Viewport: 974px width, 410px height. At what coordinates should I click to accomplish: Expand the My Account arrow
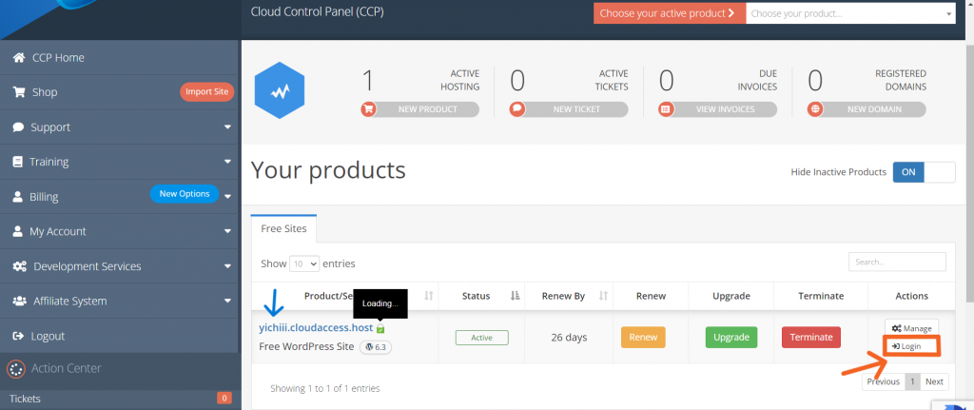point(227,232)
